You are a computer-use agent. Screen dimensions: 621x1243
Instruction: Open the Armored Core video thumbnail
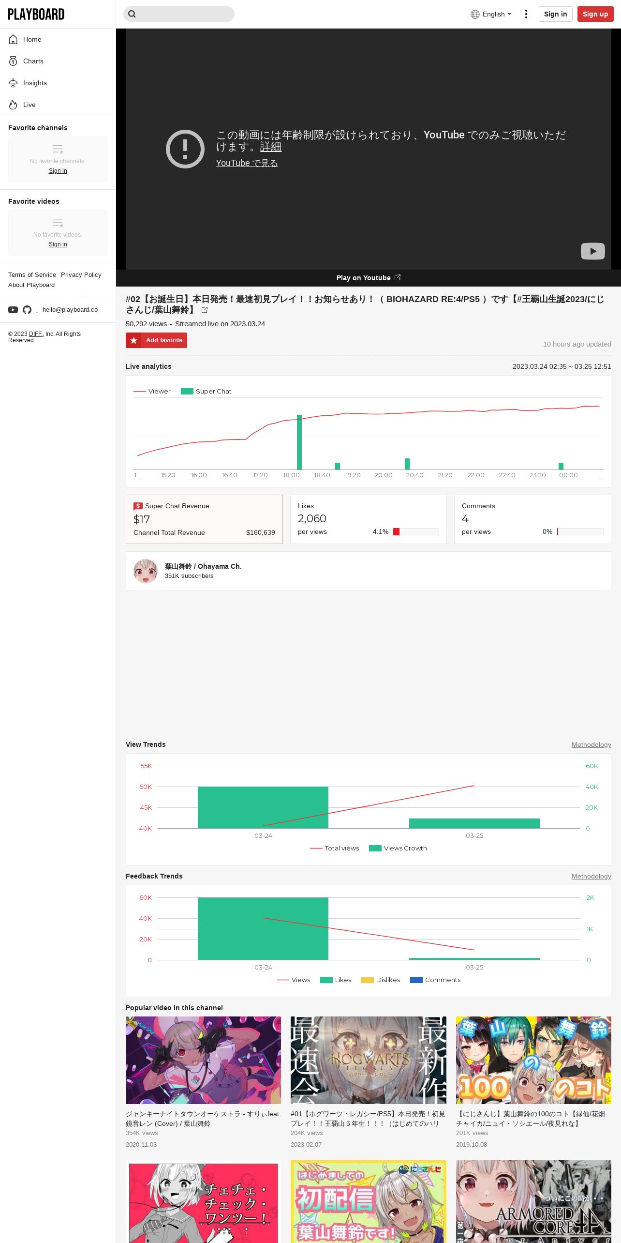533,1201
